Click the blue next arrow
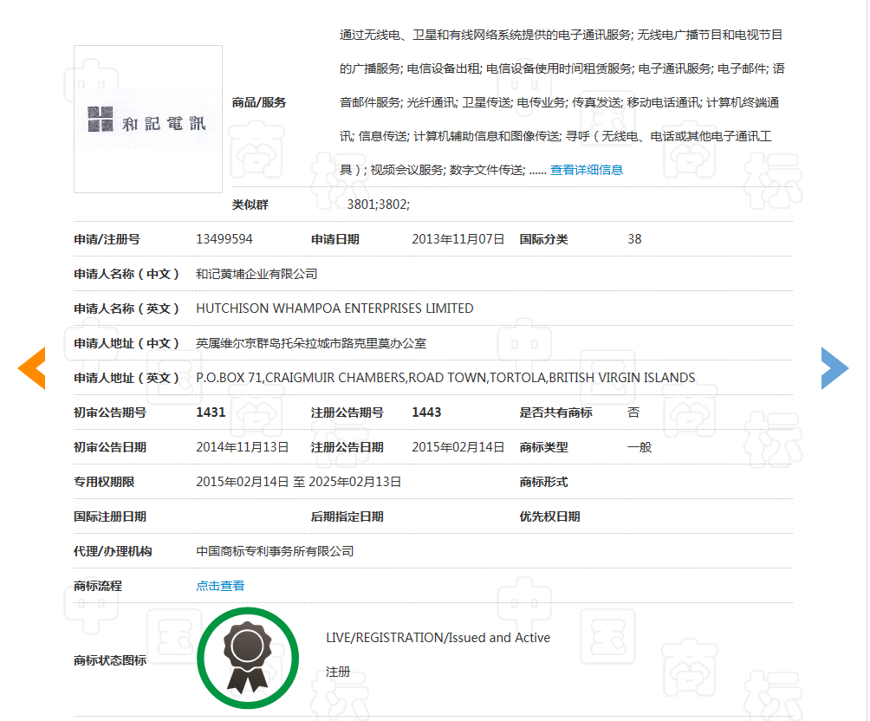This screenshot has width=870, height=721. (834, 367)
